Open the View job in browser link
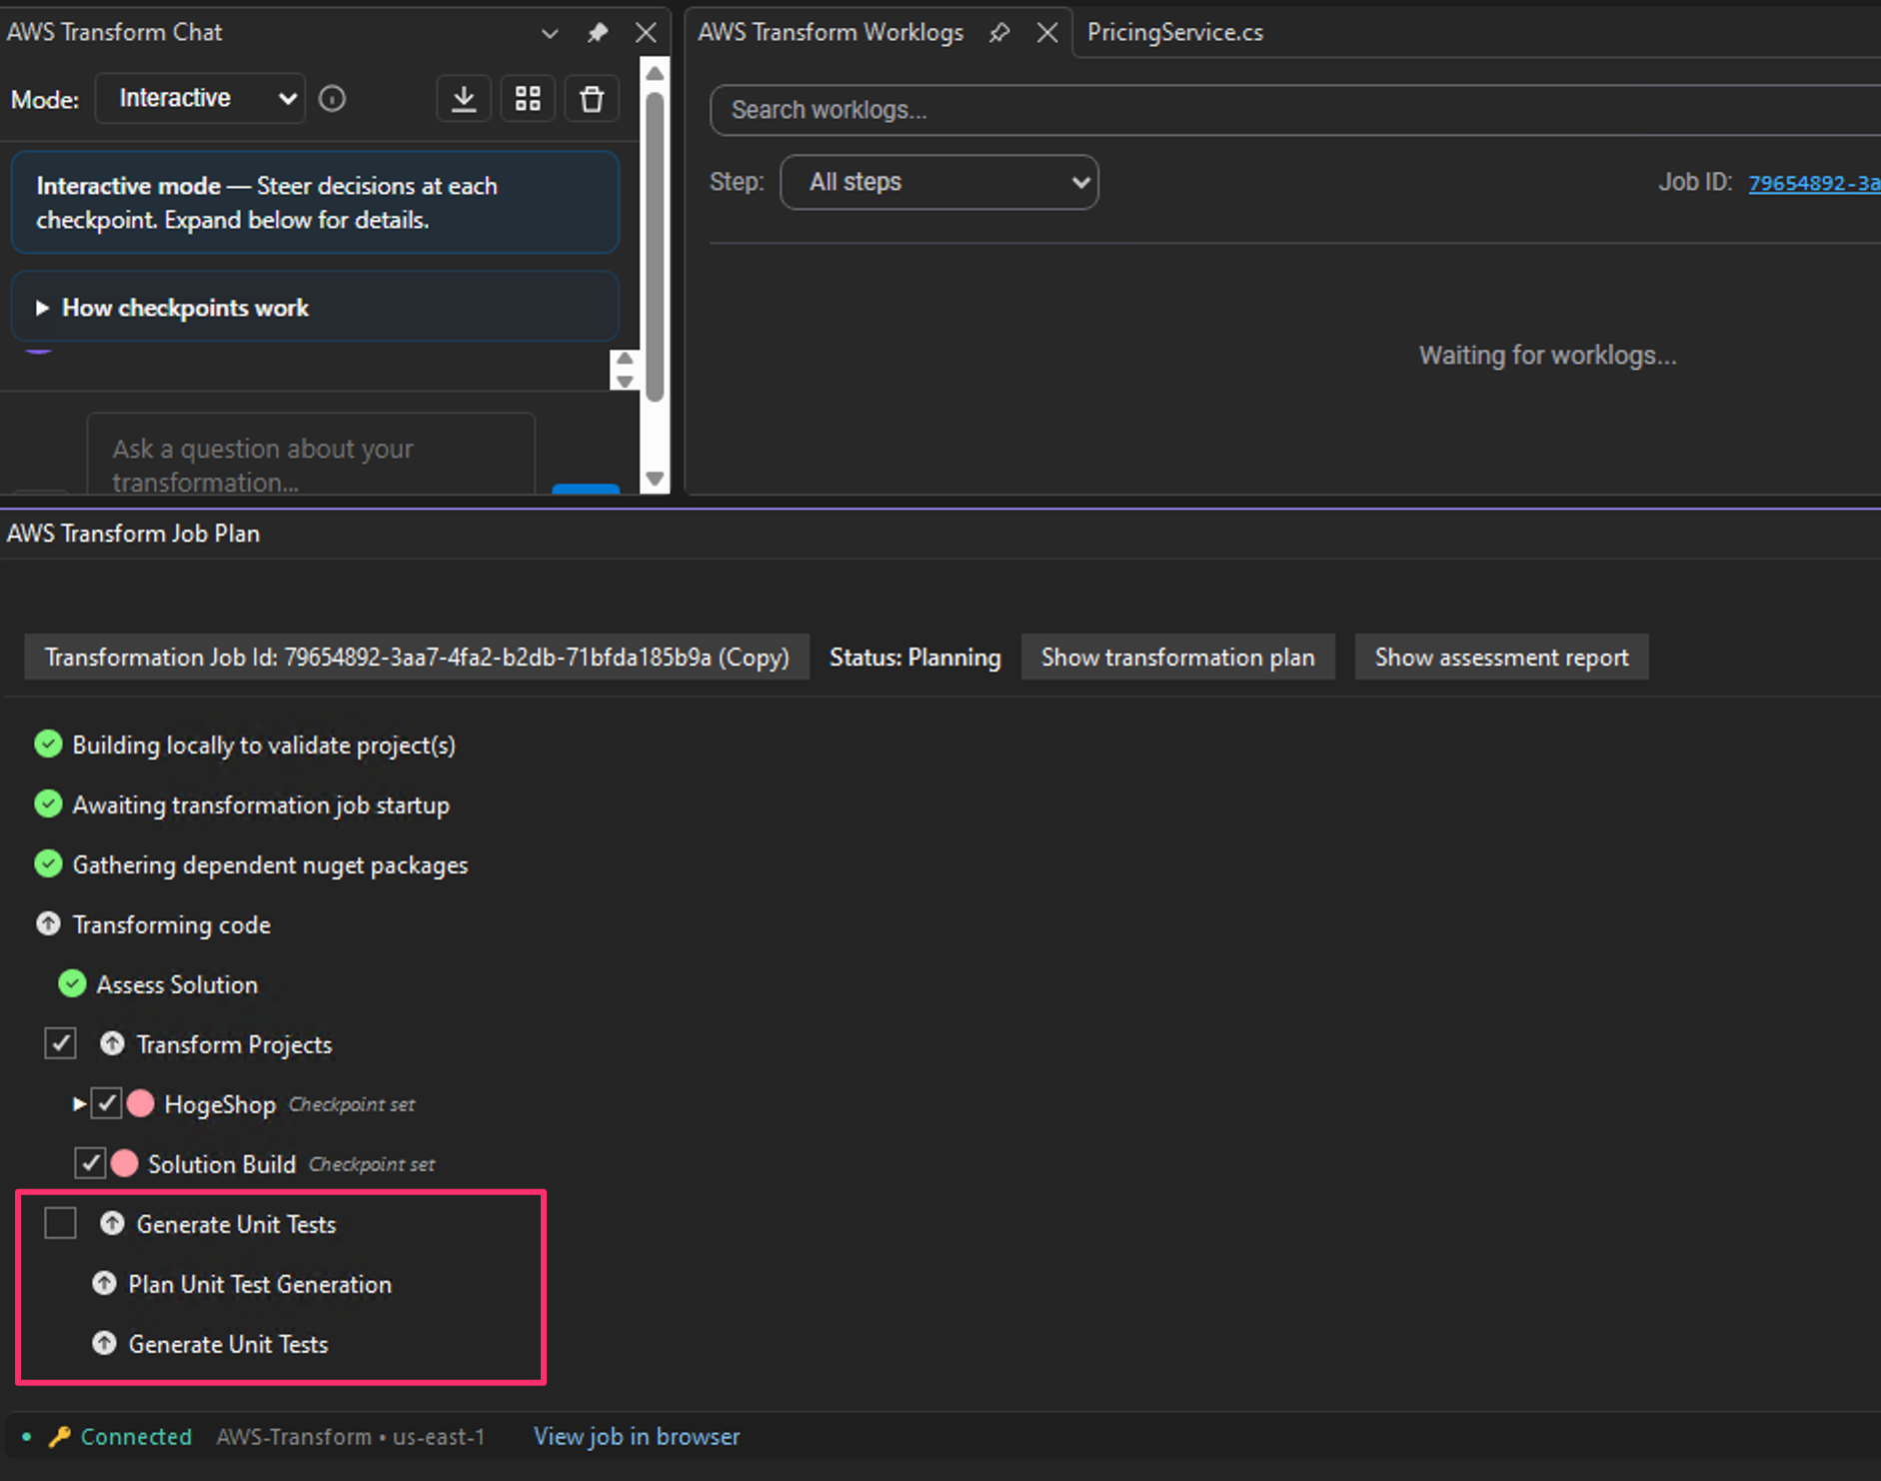This screenshot has width=1881, height=1481. pyautogui.click(x=637, y=1436)
